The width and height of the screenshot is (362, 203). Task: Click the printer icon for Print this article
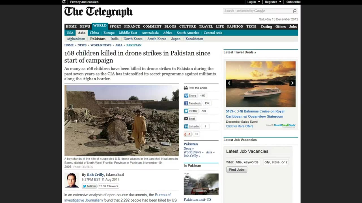click(186, 88)
